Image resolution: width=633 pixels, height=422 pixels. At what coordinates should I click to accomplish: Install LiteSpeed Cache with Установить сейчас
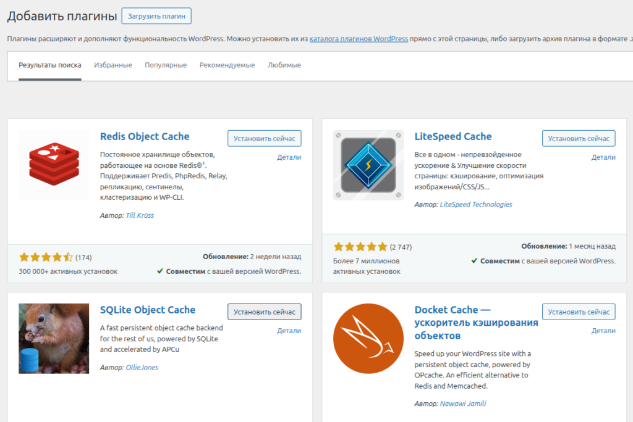pyautogui.click(x=579, y=138)
